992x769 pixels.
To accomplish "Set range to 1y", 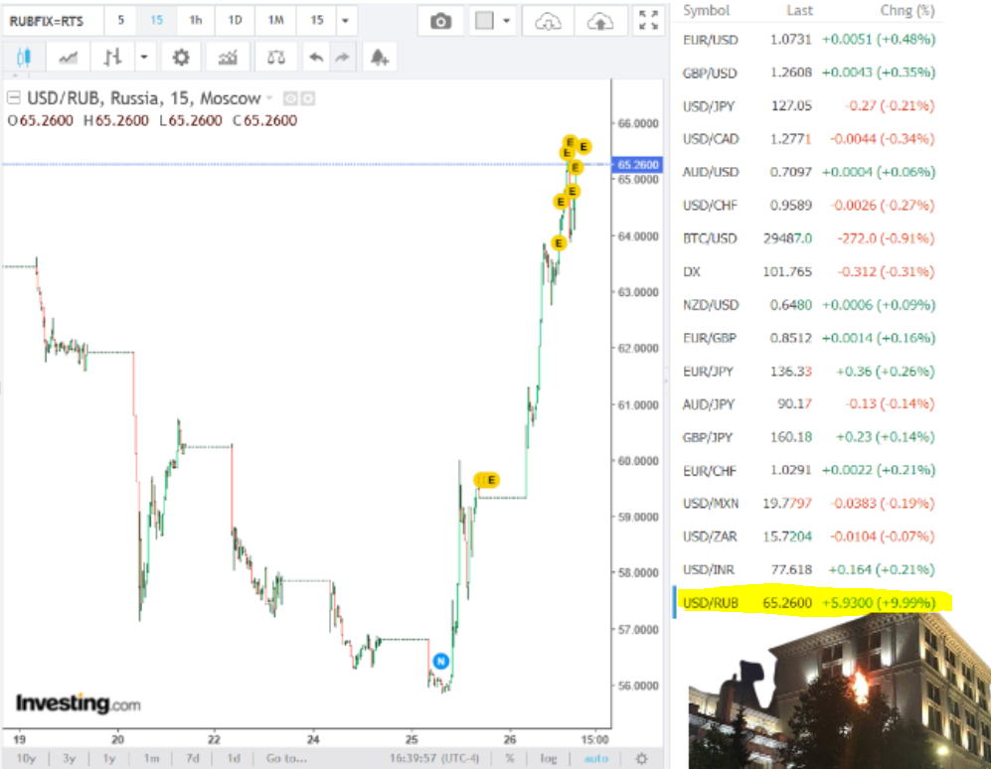I will click(x=109, y=758).
